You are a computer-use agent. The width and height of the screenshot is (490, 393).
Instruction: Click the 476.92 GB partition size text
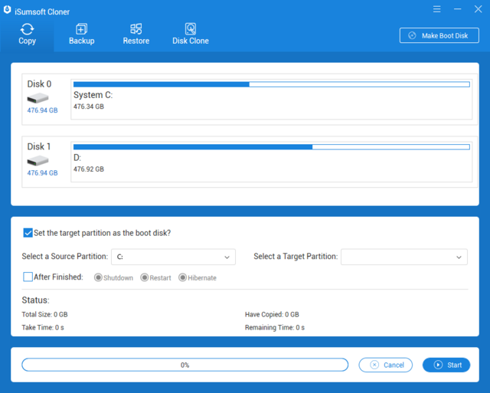(89, 169)
